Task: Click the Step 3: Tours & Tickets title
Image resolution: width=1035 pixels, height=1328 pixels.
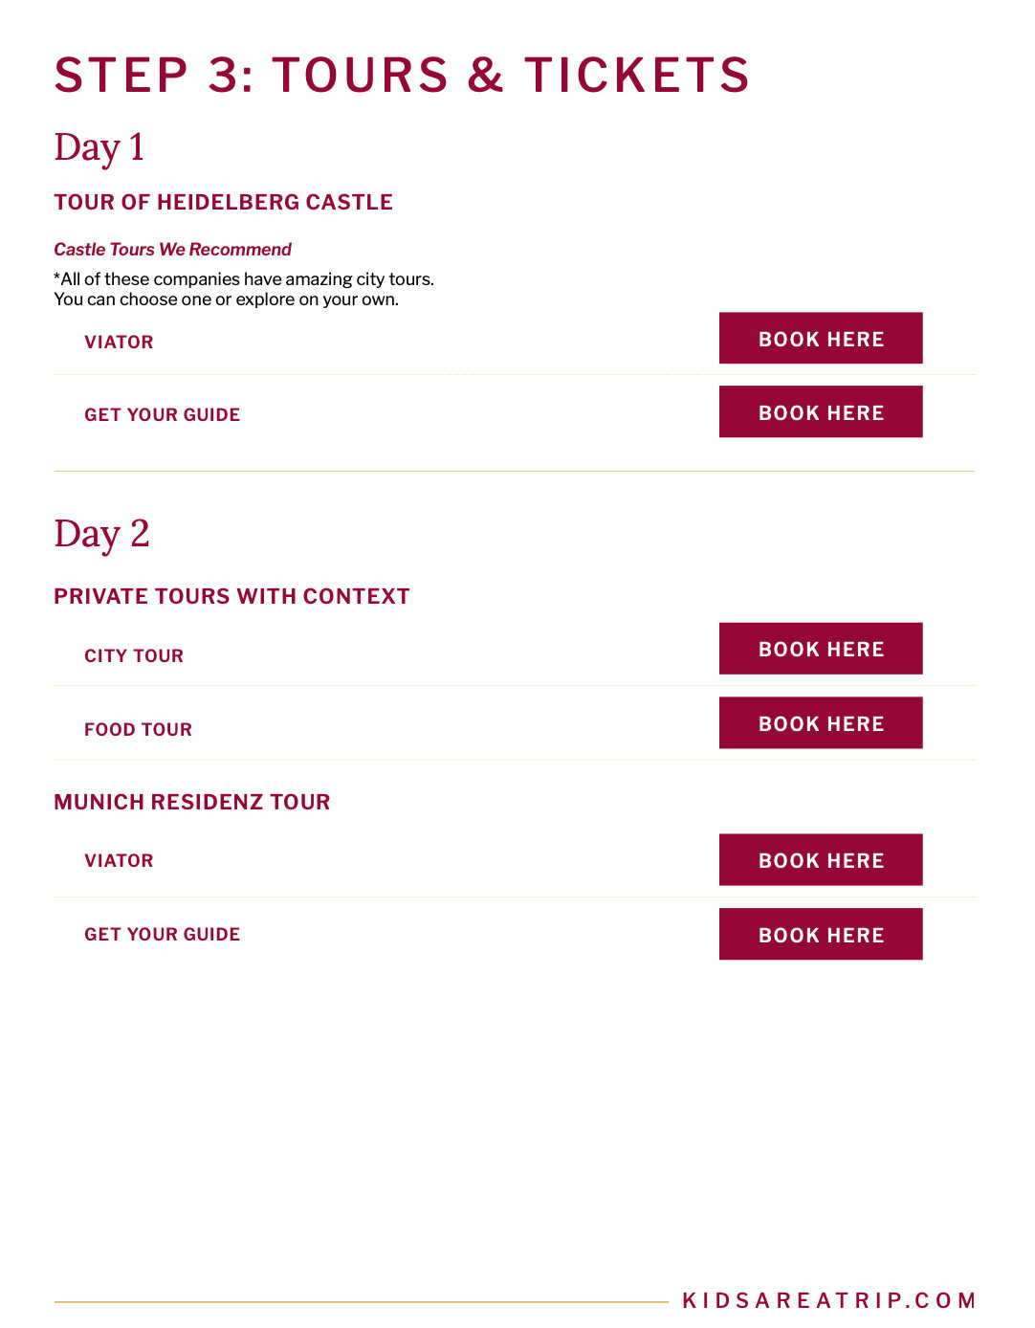Action: pyautogui.click(x=402, y=75)
